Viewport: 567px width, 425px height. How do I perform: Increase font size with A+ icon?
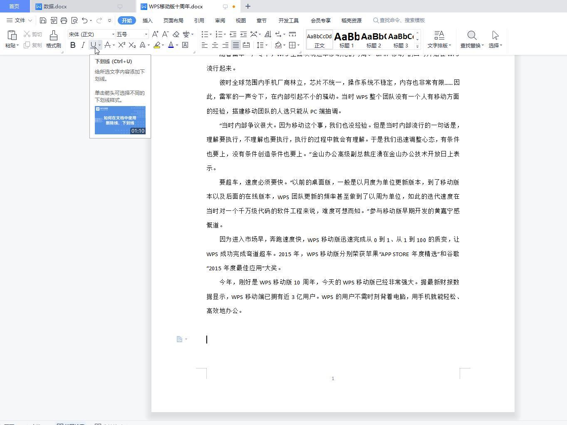point(155,34)
